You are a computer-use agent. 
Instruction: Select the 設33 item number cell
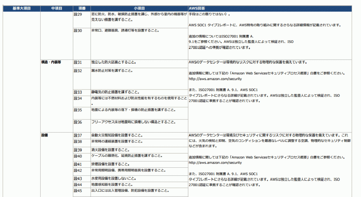coord(82,93)
